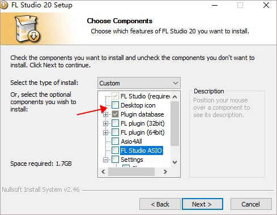Click the component list scroll up arrow

[175, 97]
